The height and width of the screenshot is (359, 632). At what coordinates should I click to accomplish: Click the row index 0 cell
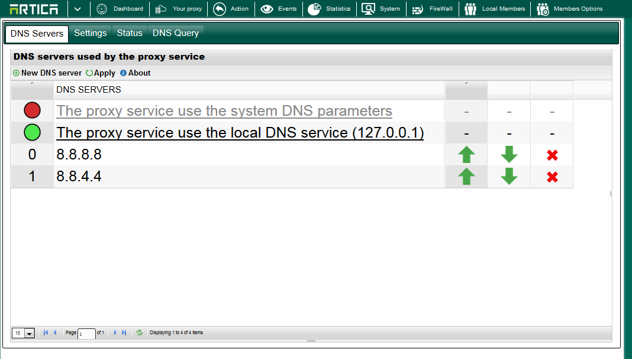(x=32, y=154)
